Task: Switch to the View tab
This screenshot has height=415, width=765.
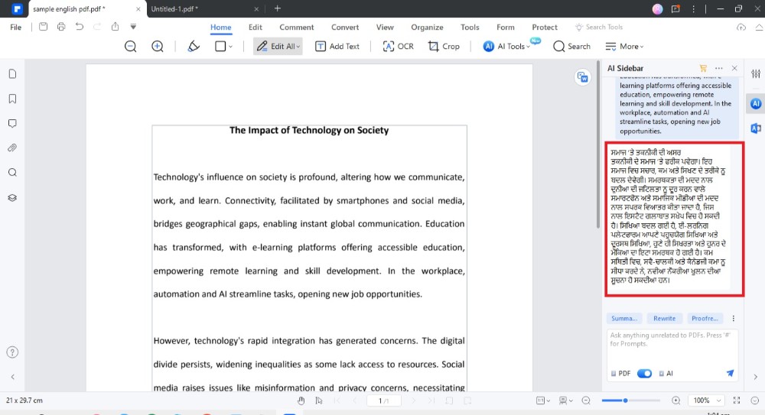Action: [x=385, y=28]
